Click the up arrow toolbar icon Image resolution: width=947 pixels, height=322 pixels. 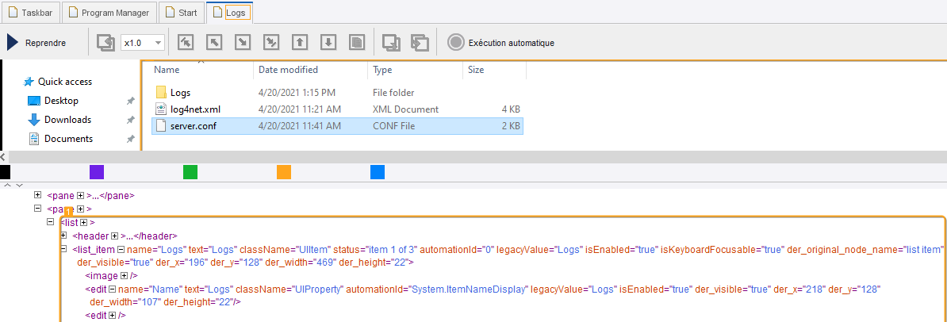click(x=300, y=42)
